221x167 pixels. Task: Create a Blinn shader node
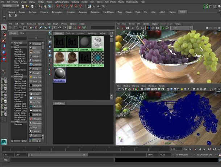click(x=35, y=48)
